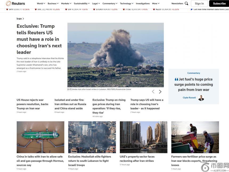Click the Reuters logo
Screen dimensions: 229x172
[x=15, y=3]
